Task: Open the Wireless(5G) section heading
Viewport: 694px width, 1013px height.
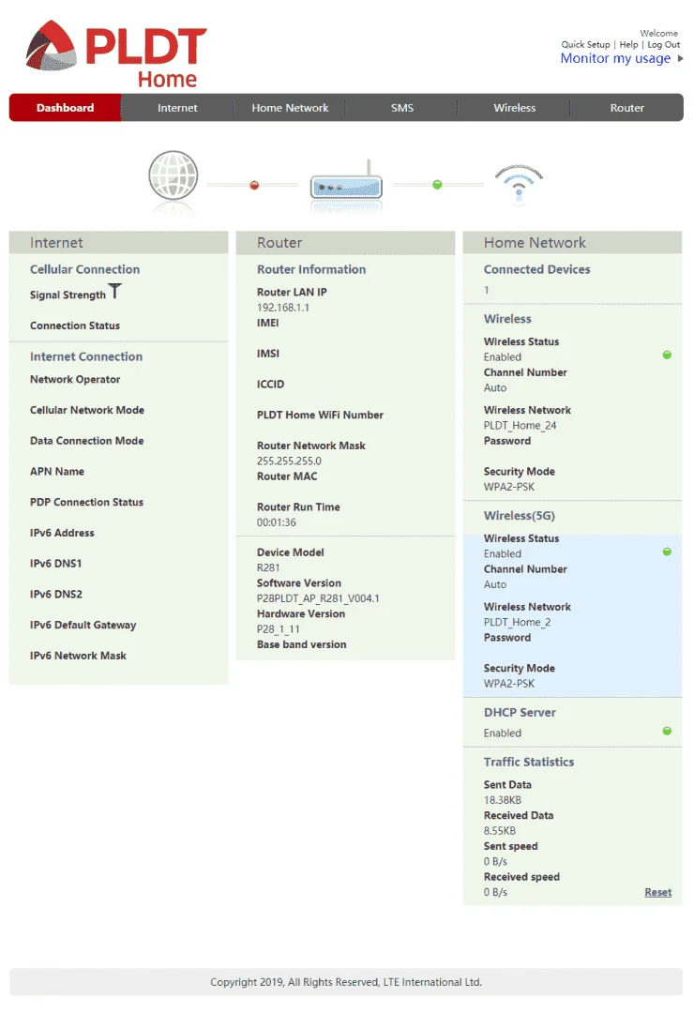Action: 520,516
